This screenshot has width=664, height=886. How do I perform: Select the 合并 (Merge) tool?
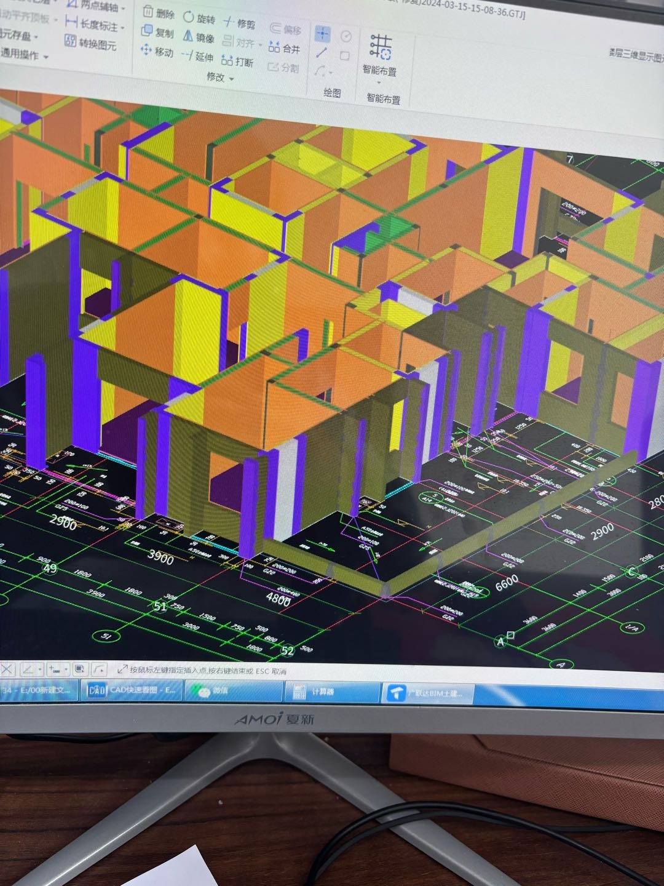pyautogui.click(x=284, y=47)
